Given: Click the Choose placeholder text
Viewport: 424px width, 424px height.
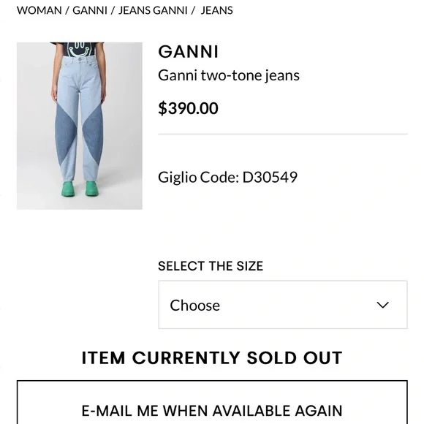Looking at the screenshot, I should click(194, 306).
